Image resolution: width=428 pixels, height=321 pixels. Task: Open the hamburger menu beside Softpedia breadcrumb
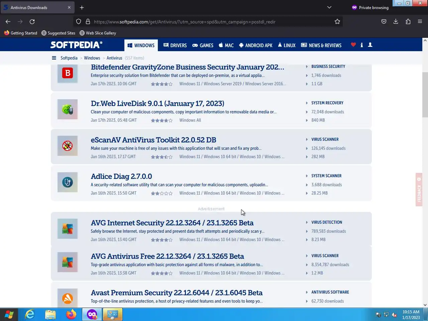click(x=54, y=58)
